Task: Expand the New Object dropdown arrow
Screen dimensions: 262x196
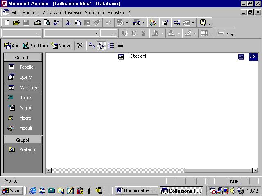Action: (x=193, y=22)
